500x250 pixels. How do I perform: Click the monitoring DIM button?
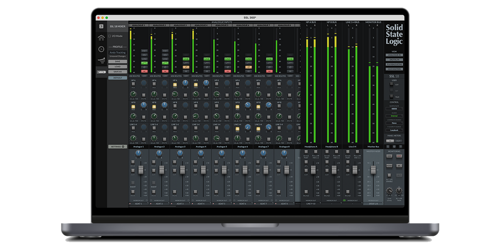tap(389, 156)
